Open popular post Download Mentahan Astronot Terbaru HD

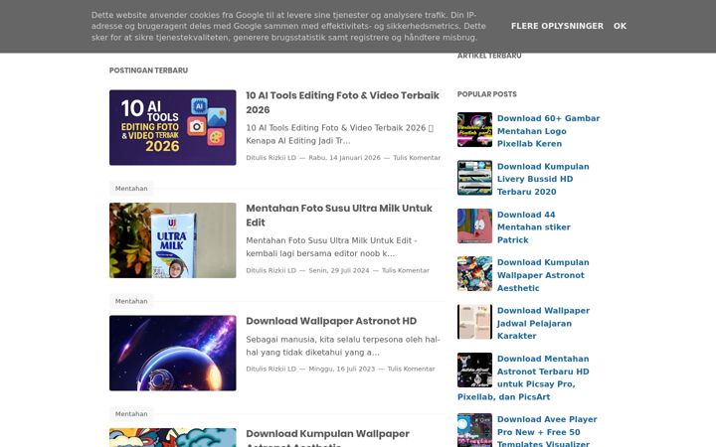(x=523, y=377)
